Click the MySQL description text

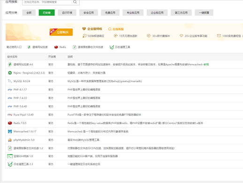pos(105,81)
